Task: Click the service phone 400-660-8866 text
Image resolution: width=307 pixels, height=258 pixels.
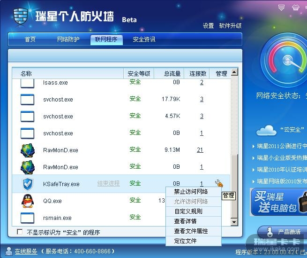Action: point(78,251)
